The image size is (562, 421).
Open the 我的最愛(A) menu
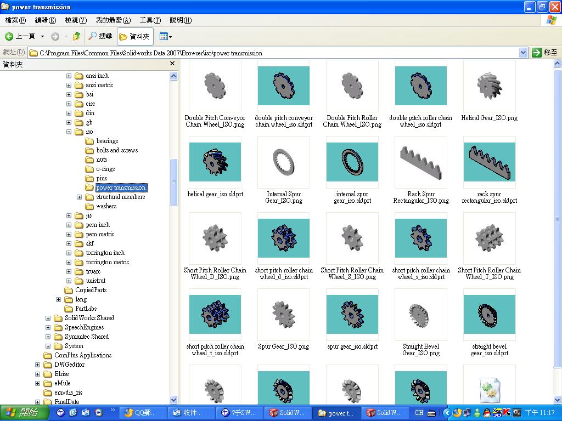coord(113,20)
